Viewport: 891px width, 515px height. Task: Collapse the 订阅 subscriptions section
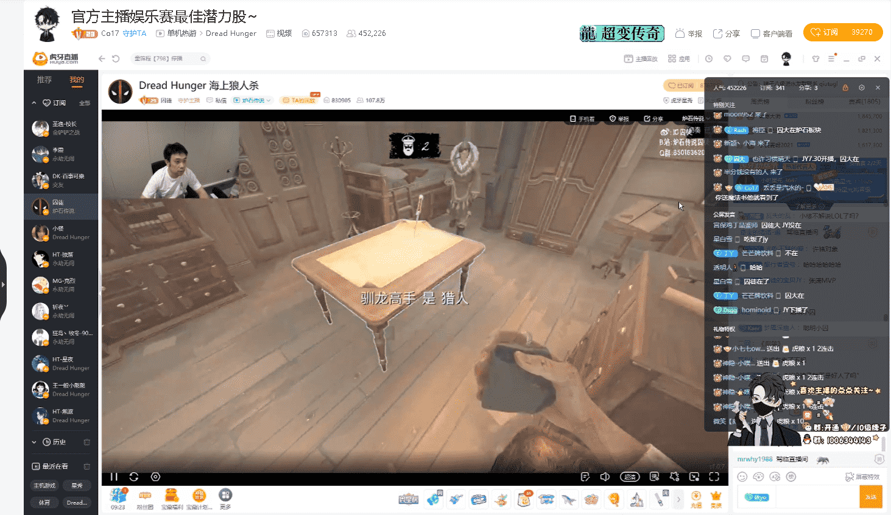34,103
